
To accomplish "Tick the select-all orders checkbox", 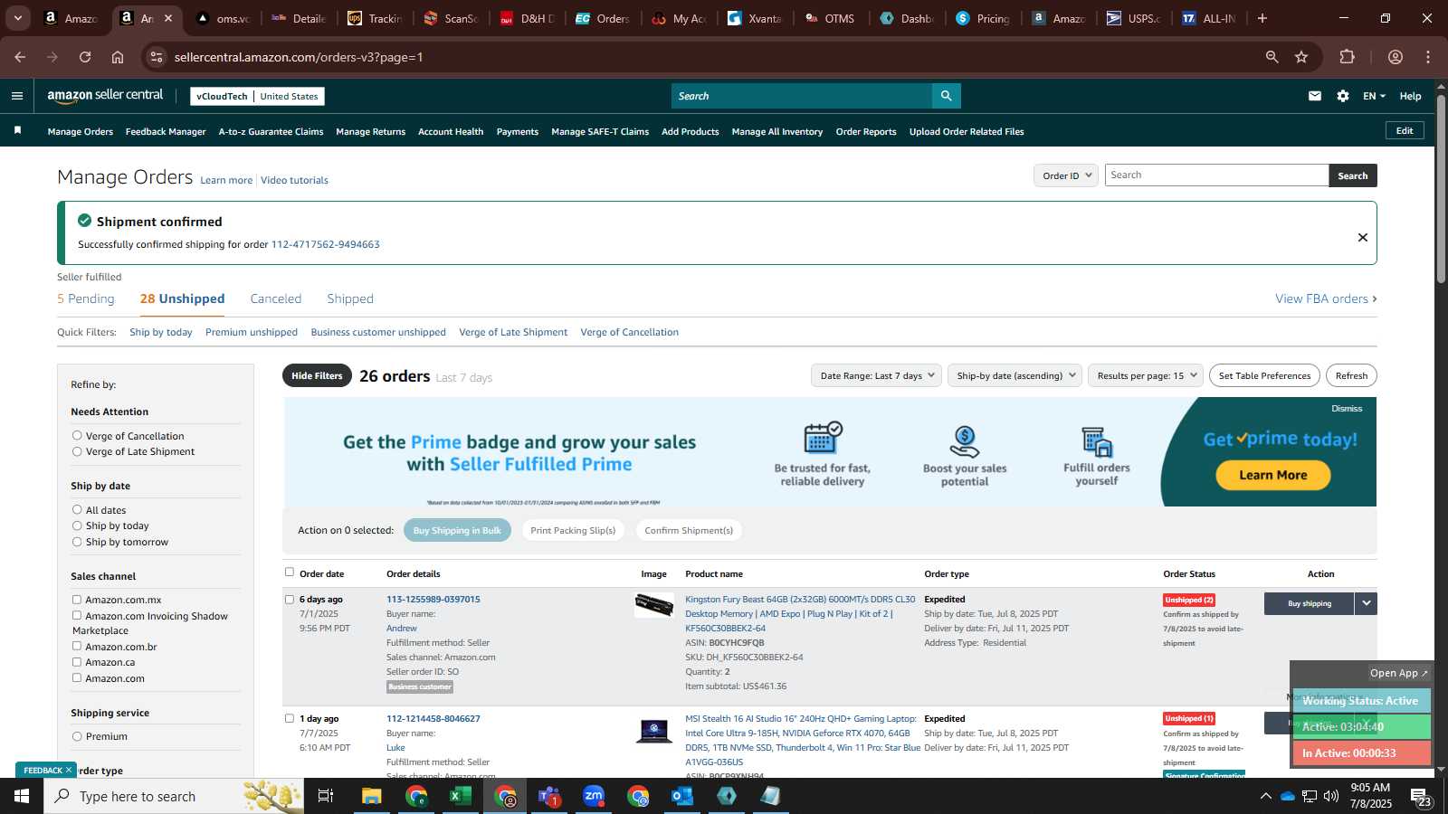I will click(290, 573).
